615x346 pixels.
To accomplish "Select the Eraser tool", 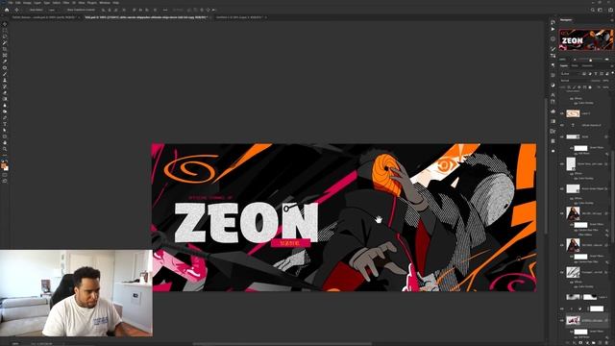I will (5, 93).
